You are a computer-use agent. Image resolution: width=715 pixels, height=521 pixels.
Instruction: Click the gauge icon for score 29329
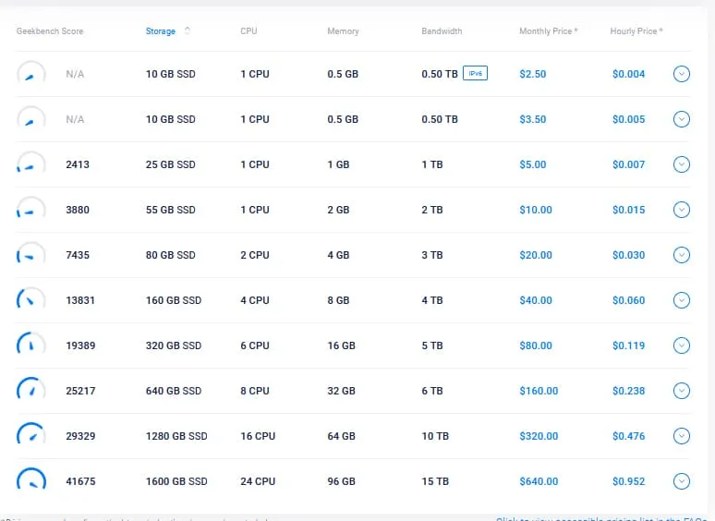(31, 433)
